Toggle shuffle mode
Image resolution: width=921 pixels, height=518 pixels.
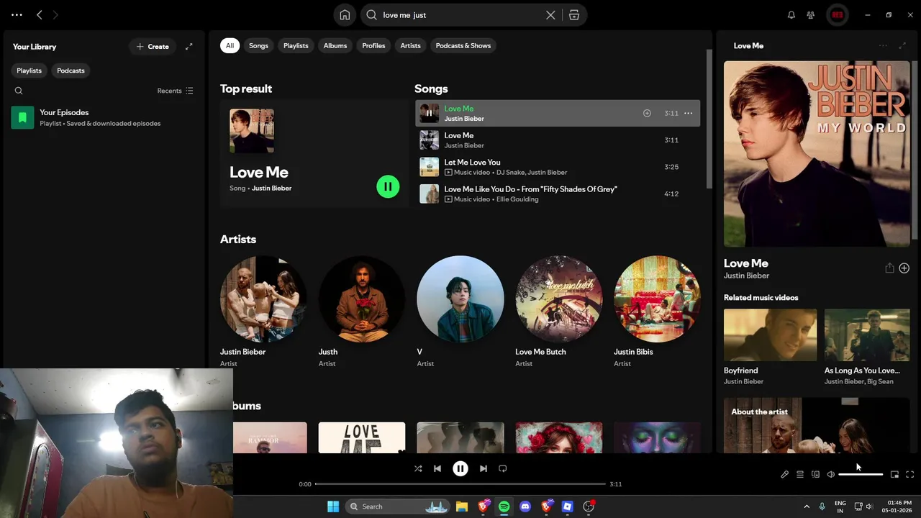point(418,468)
